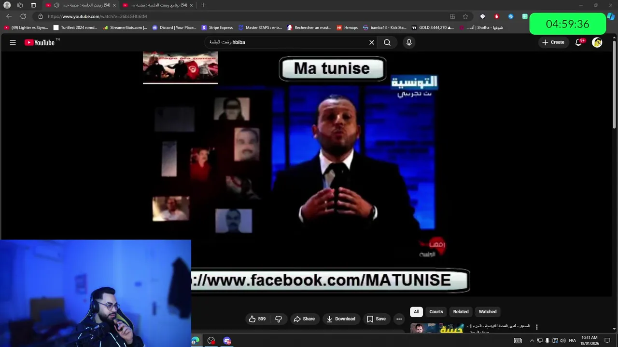This screenshot has width=618, height=347.
Task: Switch to the second YouTube tab
Action: point(158,5)
